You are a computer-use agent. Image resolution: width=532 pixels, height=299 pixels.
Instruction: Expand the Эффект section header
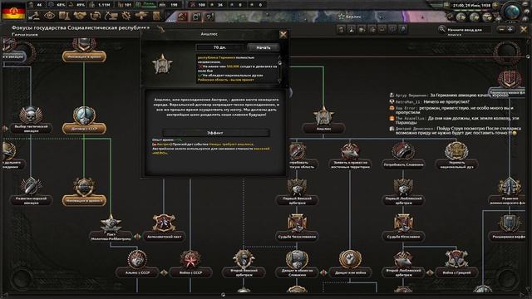215,133
